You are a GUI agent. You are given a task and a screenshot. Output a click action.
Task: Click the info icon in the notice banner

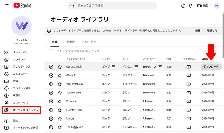point(49,31)
